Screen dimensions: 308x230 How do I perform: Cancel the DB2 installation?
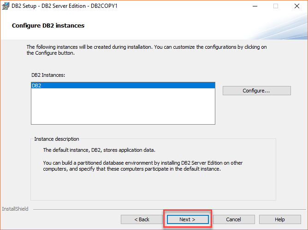(234, 219)
